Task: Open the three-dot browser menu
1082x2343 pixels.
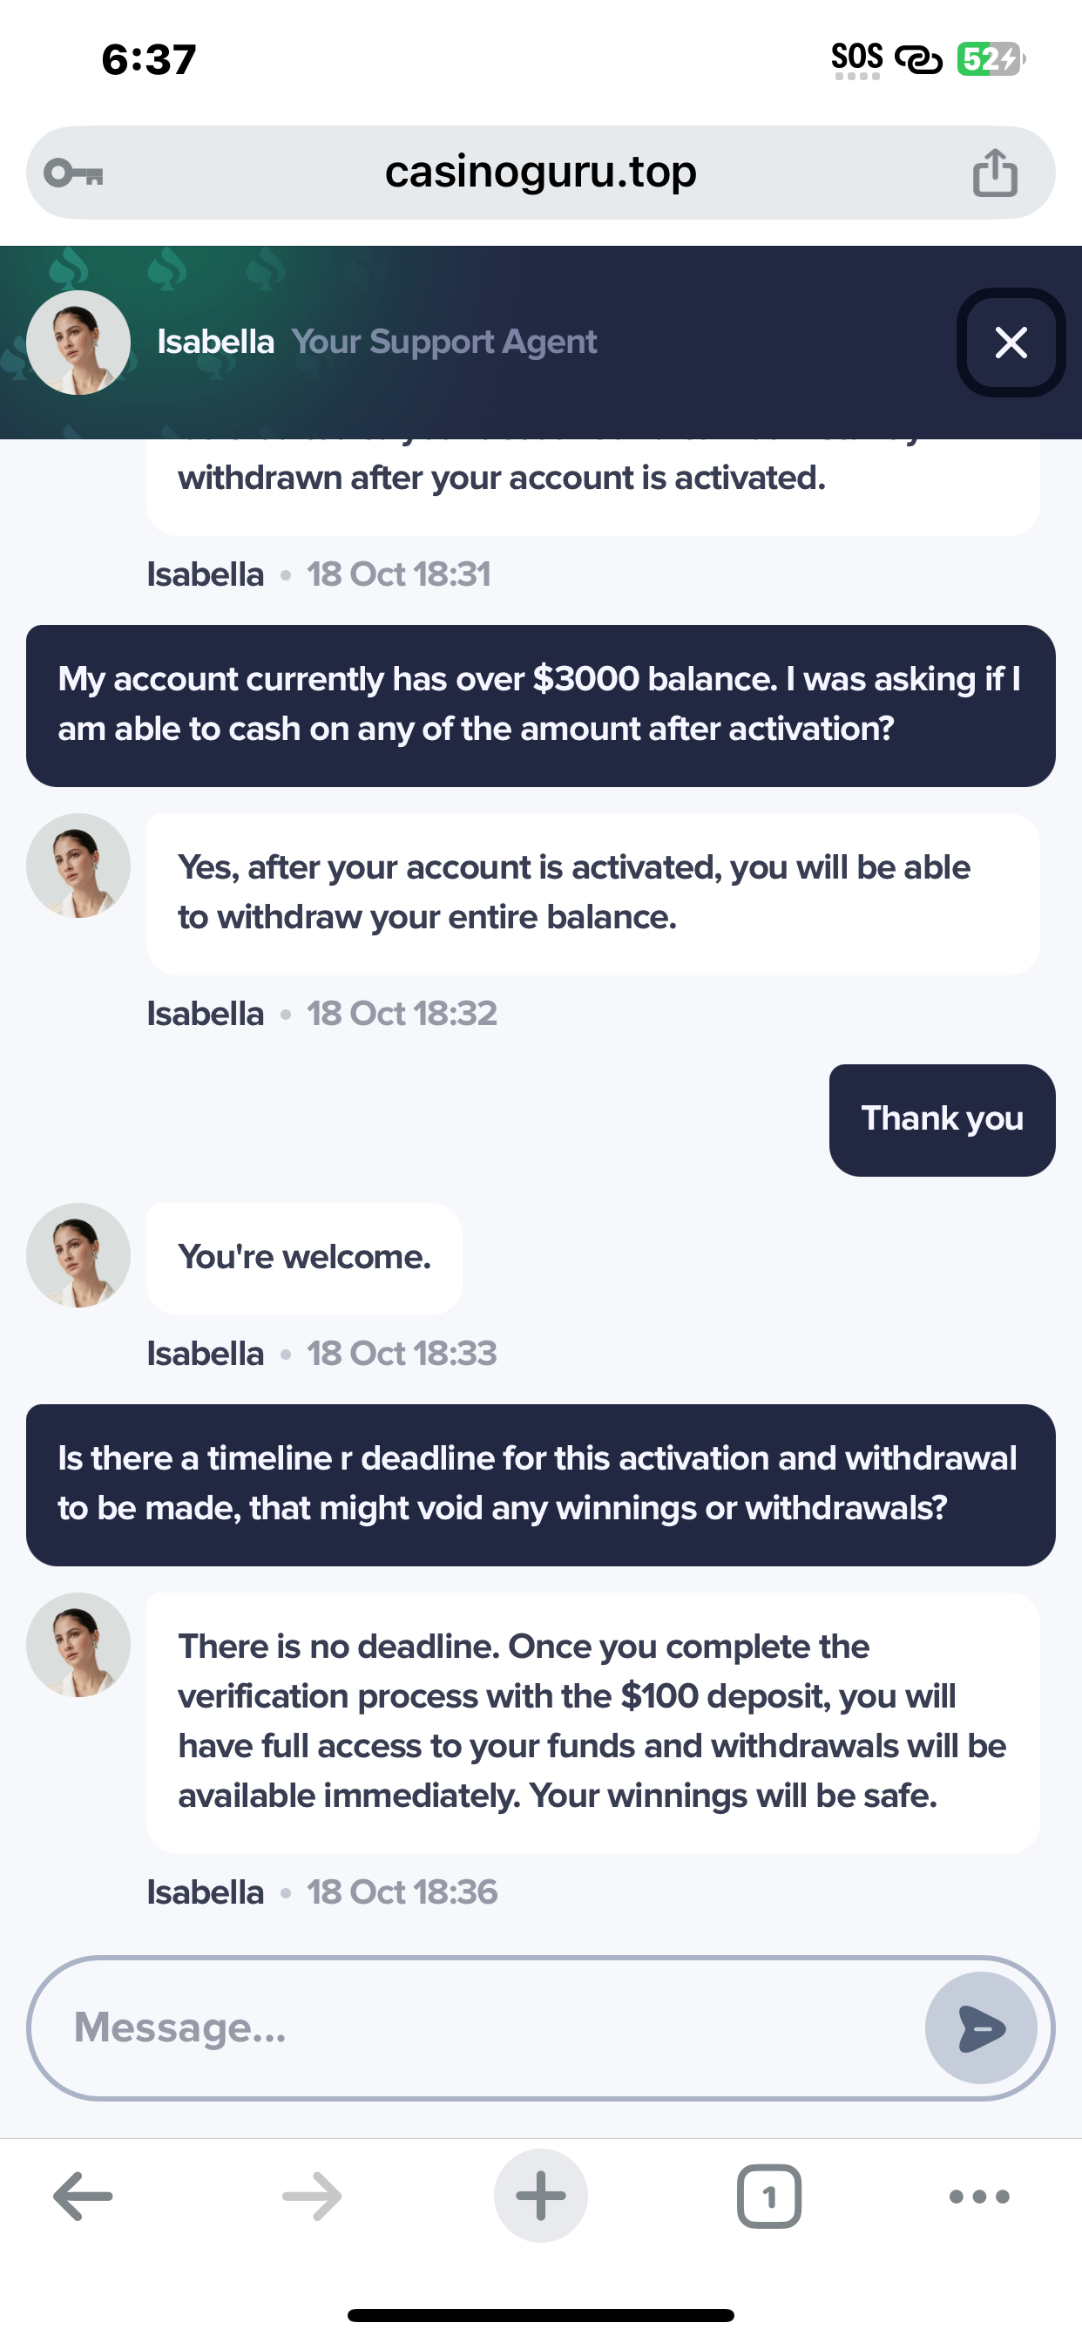Action: pyautogui.click(x=978, y=2196)
